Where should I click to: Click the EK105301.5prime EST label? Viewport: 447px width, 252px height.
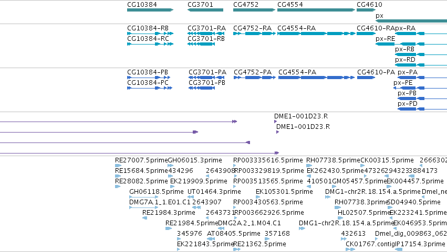click(284, 192)
